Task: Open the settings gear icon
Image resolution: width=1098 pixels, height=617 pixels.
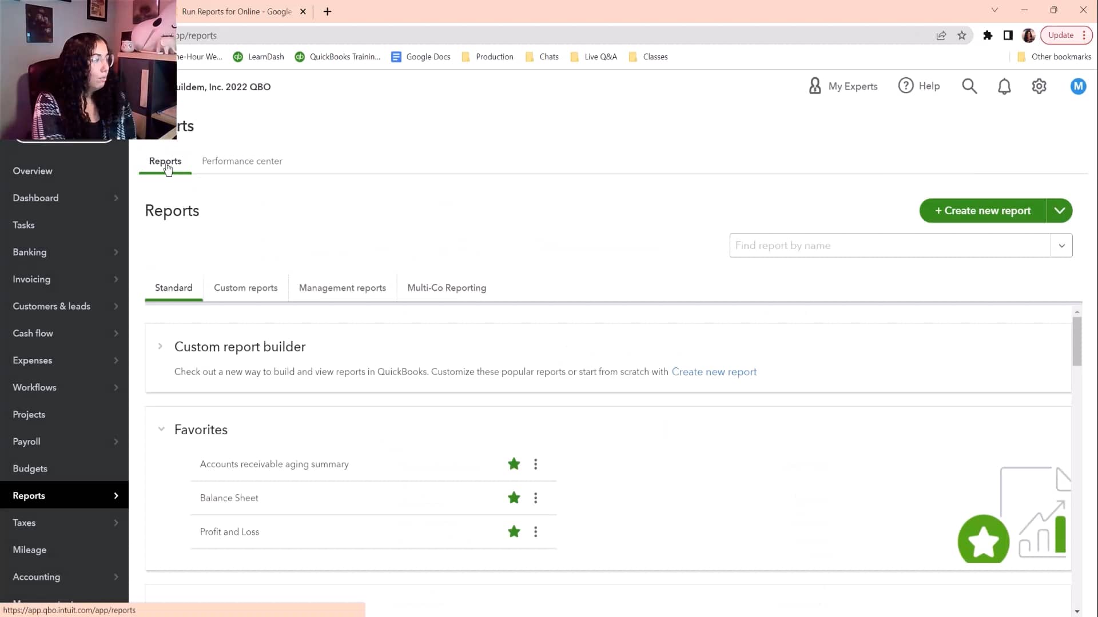Action: pos(1039,86)
